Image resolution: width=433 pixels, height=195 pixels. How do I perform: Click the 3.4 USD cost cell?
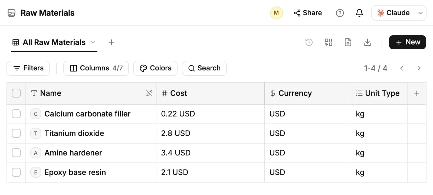210,153
